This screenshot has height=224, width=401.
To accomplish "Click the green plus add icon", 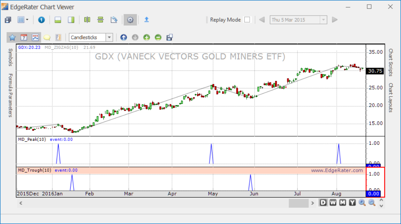I will pyautogui.click(x=147, y=37).
